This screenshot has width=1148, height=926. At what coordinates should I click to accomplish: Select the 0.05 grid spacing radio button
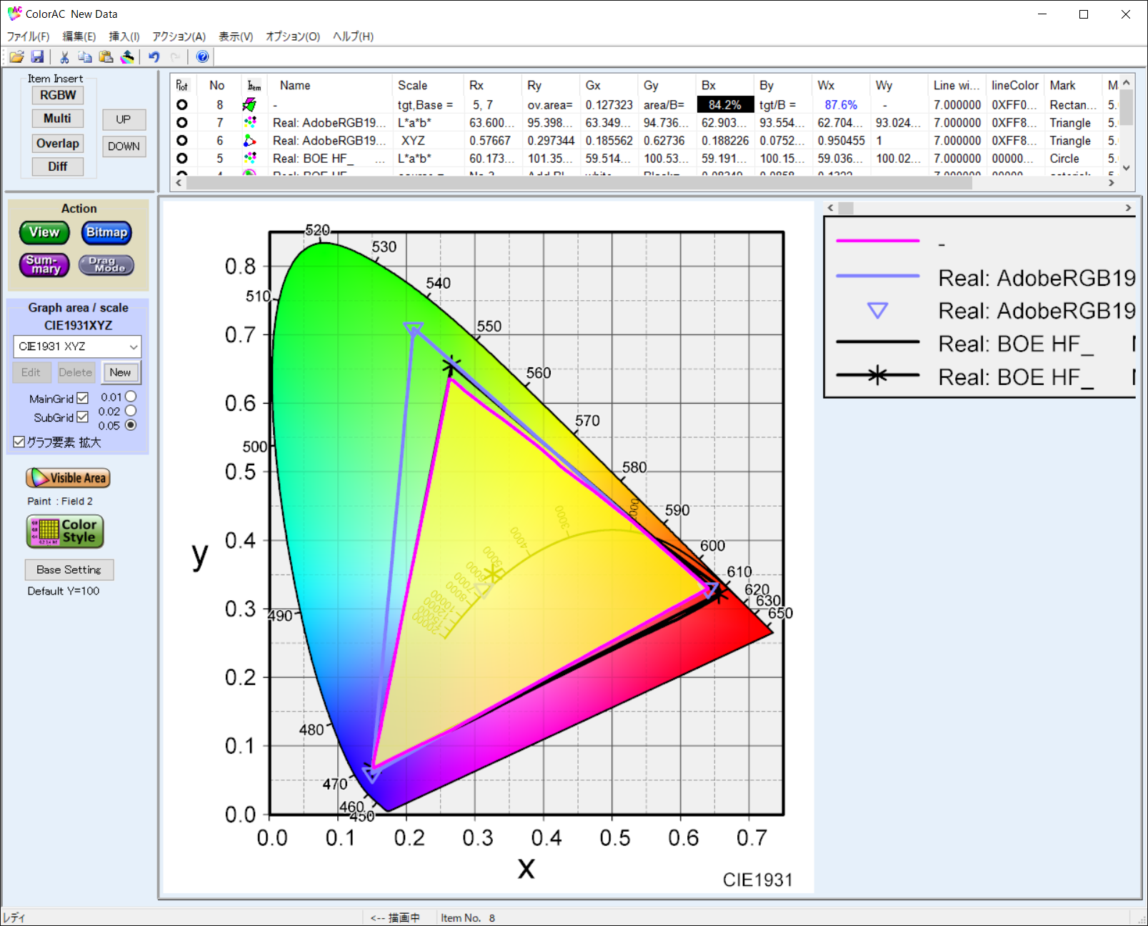pos(131,425)
